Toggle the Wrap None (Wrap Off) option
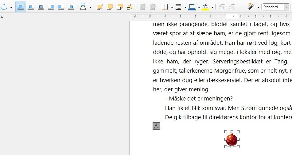This screenshot has width=292, height=155. pos(21,7)
